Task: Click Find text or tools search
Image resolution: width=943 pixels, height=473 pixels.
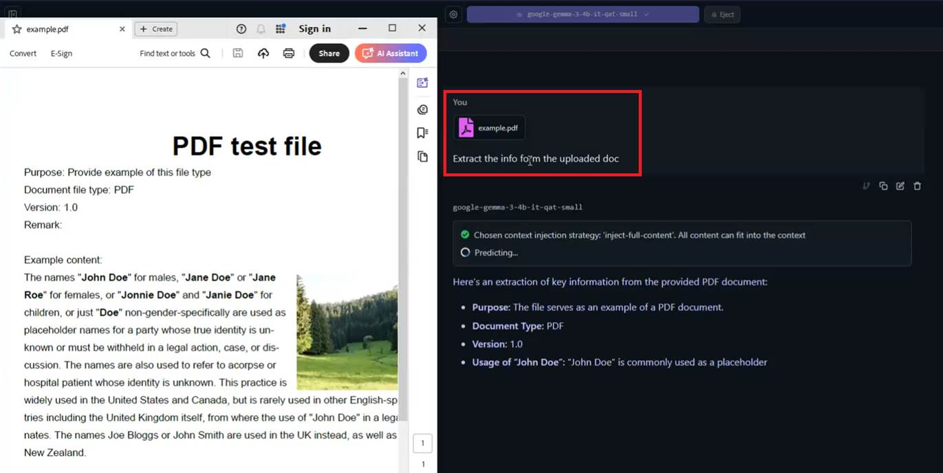Action: [x=175, y=54]
